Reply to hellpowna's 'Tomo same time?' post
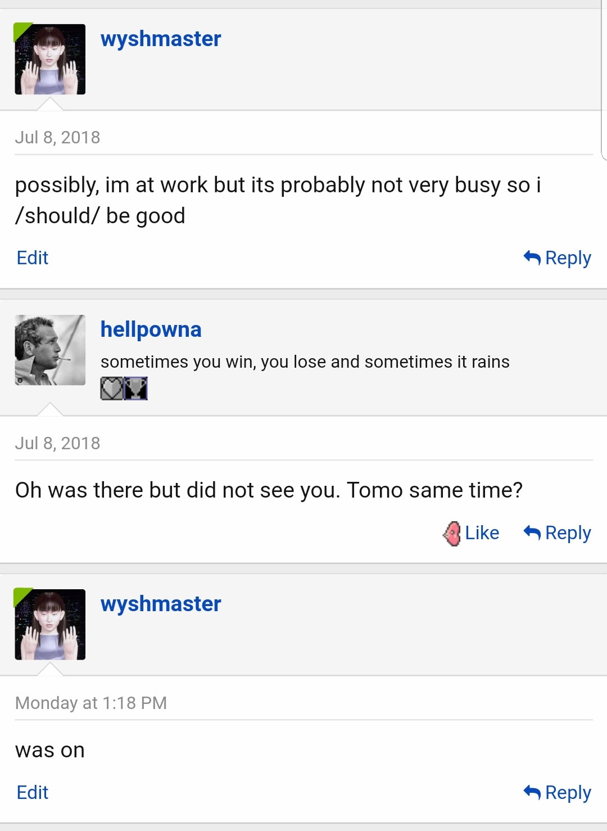 point(557,533)
